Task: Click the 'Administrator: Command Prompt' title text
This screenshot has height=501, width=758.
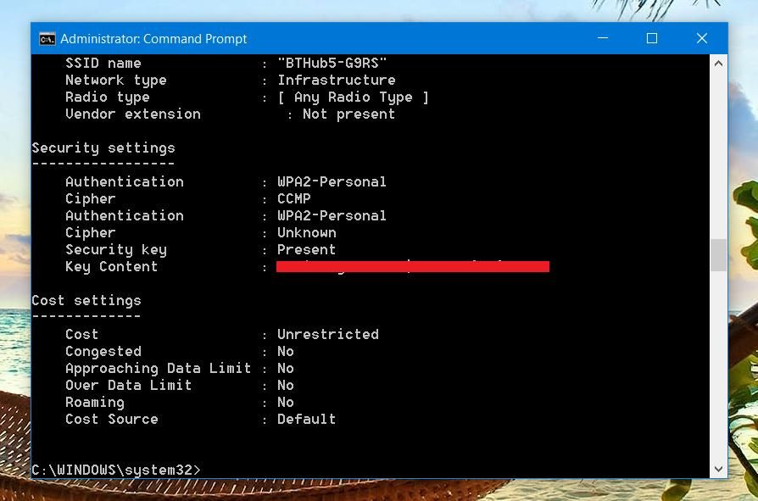Action: tap(153, 39)
